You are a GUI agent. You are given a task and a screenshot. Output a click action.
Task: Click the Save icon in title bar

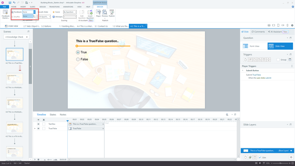(10, 3)
